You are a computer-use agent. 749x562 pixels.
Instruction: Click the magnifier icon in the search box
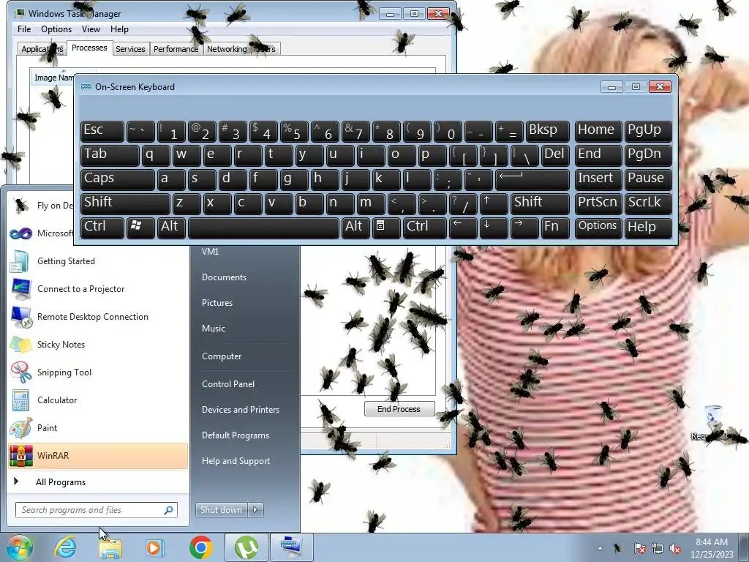coord(169,510)
